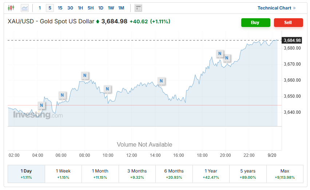This screenshot has height=190, width=310.
Task: Set the chart interval to 15 minutes
Action: click(60, 8)
